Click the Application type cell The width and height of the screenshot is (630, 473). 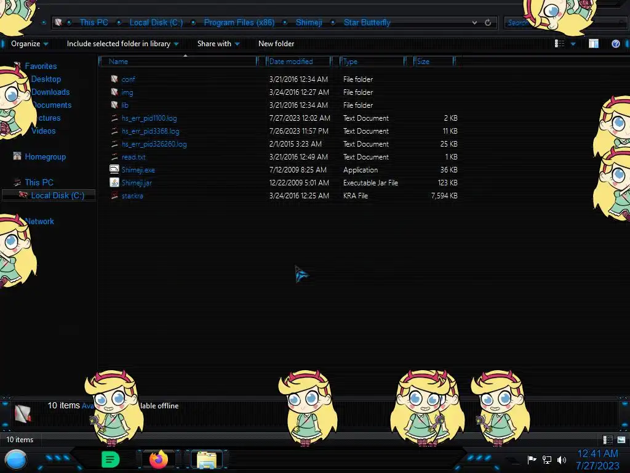[361, 170]
